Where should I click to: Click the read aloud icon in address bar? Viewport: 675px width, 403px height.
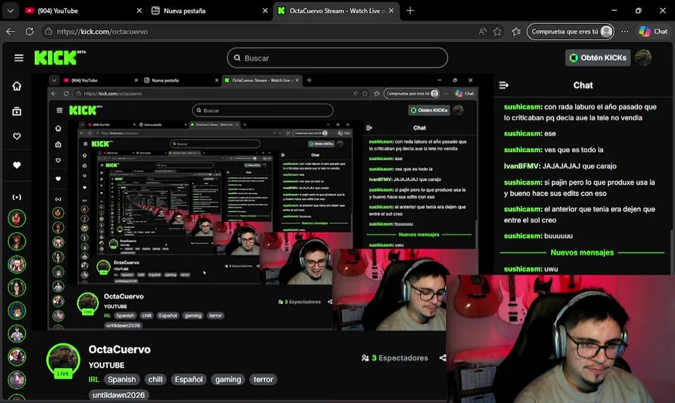coord(482,31)
